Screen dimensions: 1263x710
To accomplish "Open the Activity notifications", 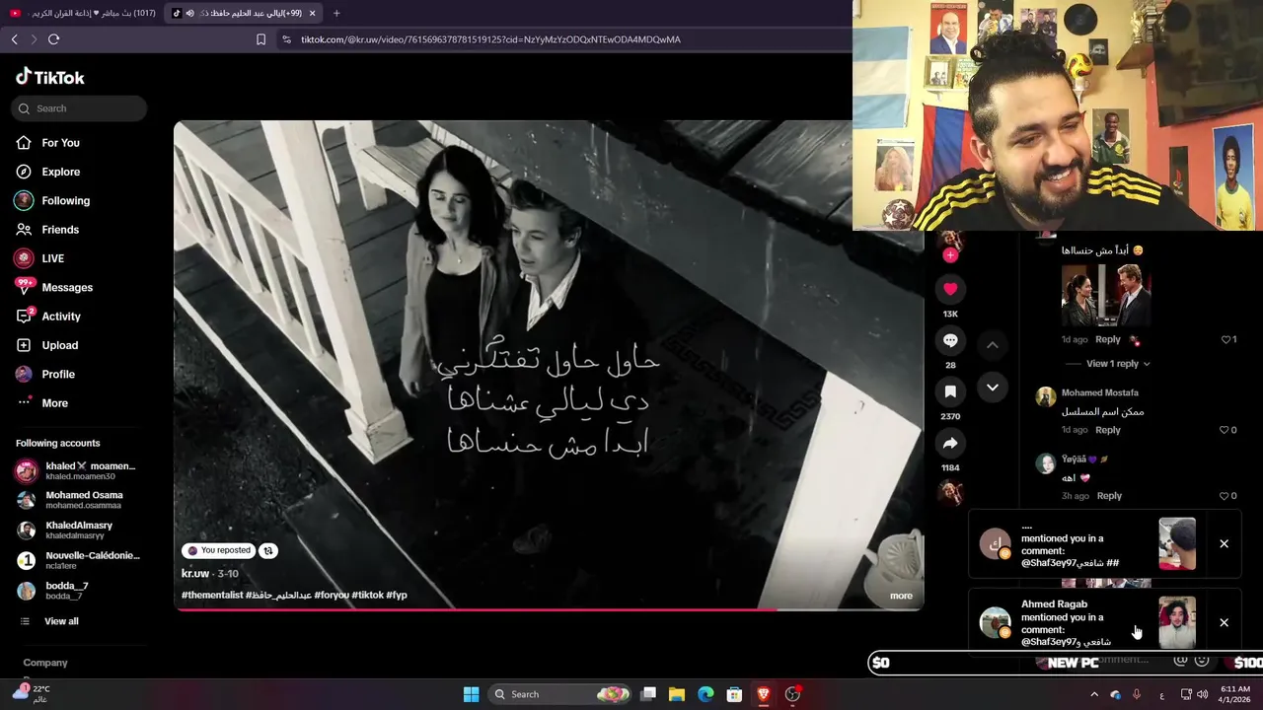I will click(60, 317).
